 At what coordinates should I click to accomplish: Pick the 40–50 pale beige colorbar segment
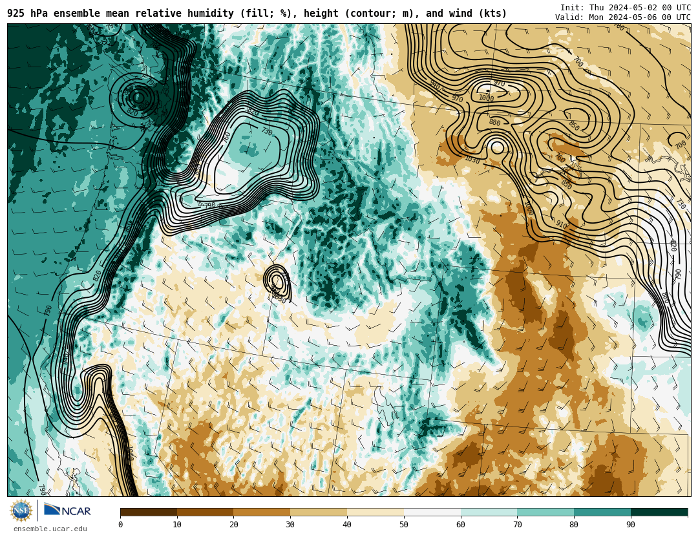tap(375, 512)
